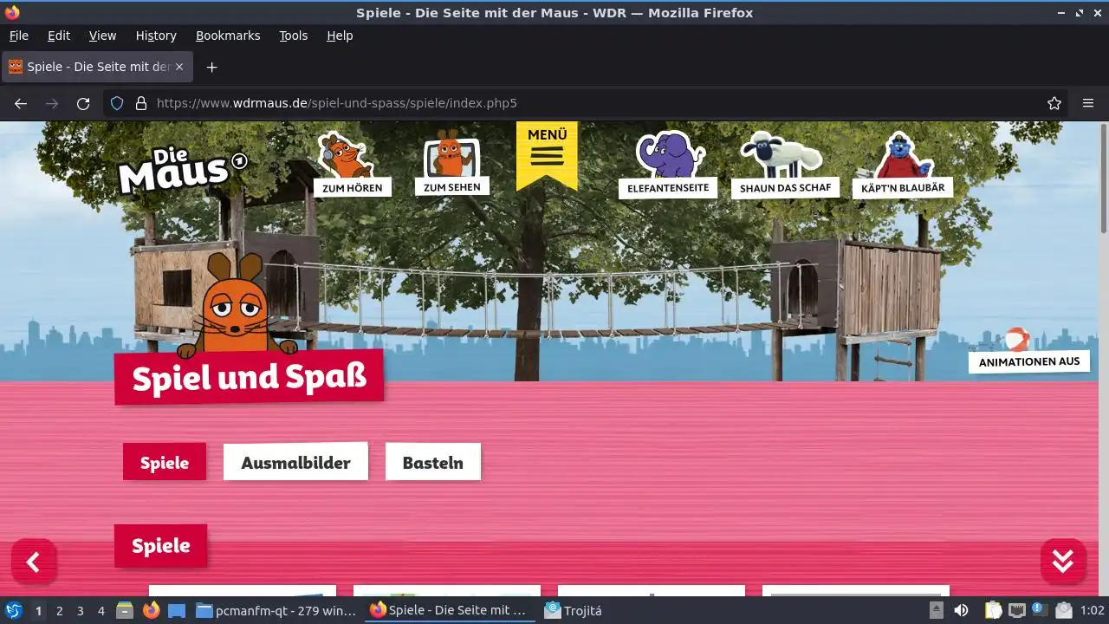Switch to Ausmalbilder tab
The image size is (1109, 624).
[295, 462]
